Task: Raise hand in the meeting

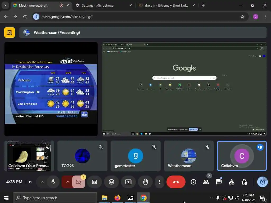Action: (145, 182)
